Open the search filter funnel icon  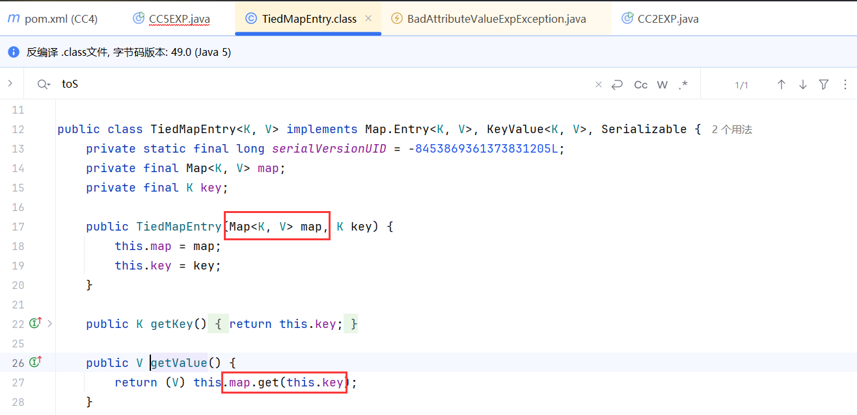pyautogui.click(x=824, y=84)
